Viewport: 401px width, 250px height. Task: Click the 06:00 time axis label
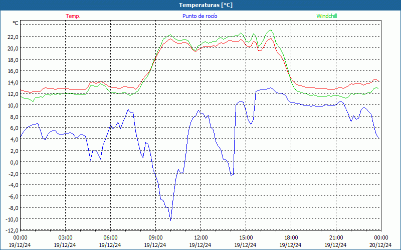click(x=110, y=237)
